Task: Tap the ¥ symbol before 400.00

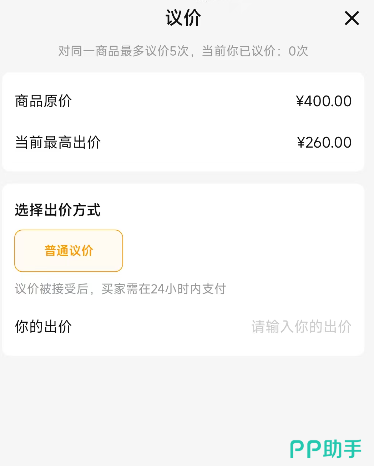Action: tap(300, 101)
